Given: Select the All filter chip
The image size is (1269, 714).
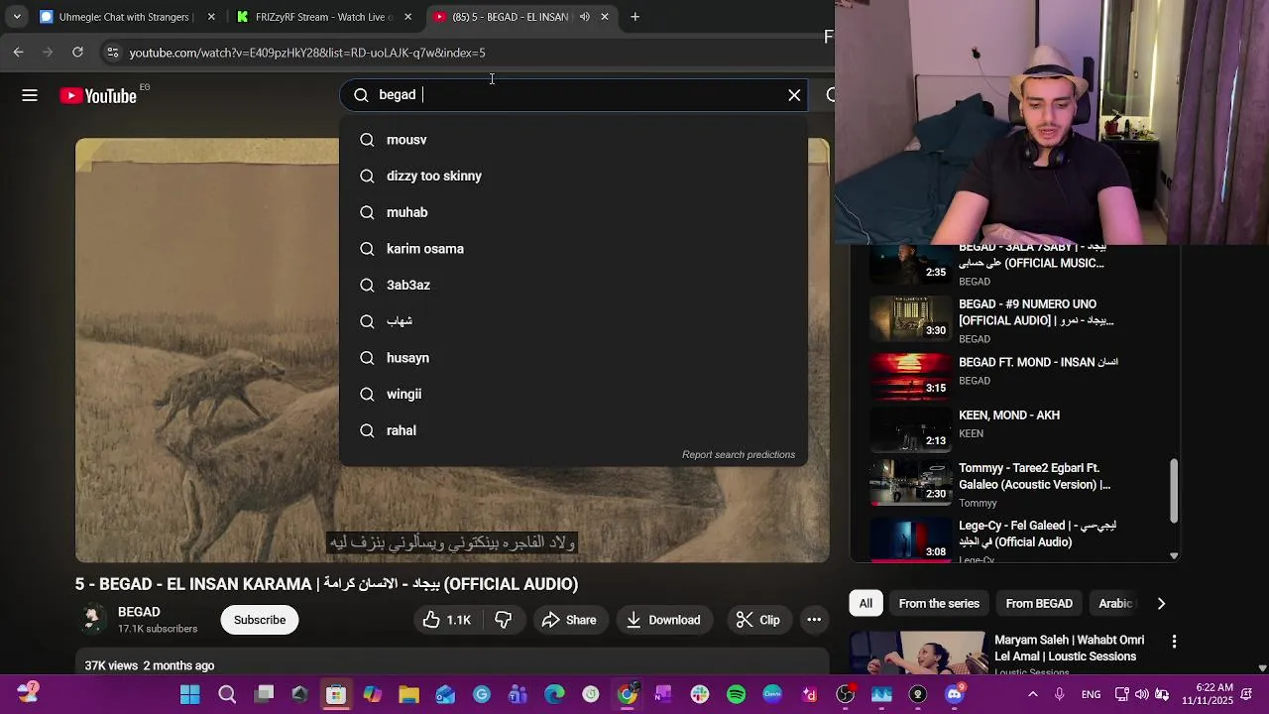Looking at the screenshot, I should (865, 604).
